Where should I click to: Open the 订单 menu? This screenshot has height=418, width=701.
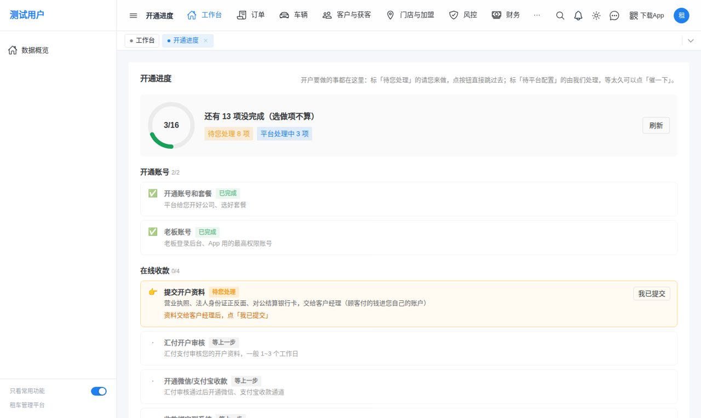(x=251, y=15)
